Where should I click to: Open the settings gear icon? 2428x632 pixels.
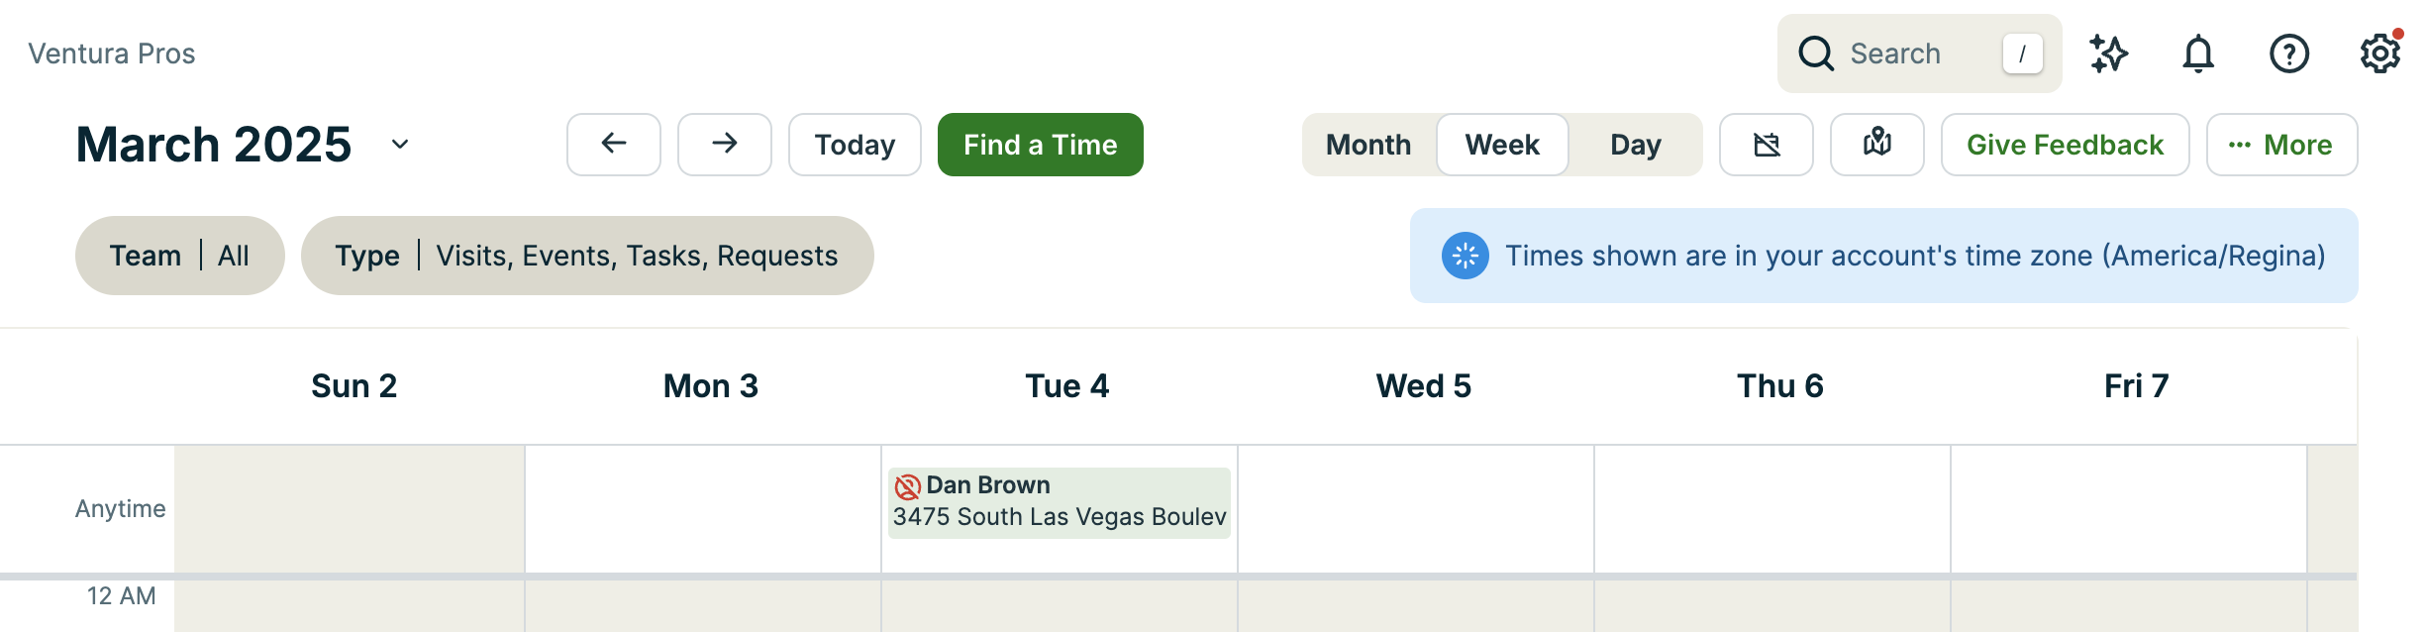(2379, 53)
